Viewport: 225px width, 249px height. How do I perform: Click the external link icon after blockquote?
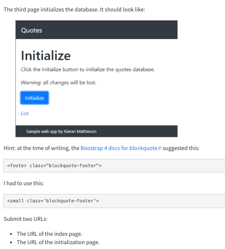pyautogui.click(x=160, y=148)
